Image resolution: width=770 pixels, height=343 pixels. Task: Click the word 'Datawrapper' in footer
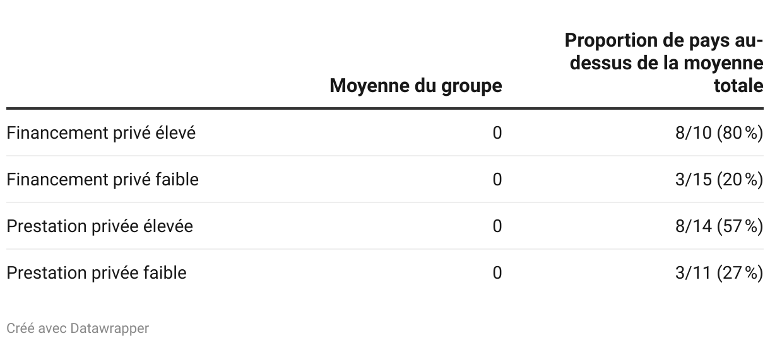(x=110, y=328)
